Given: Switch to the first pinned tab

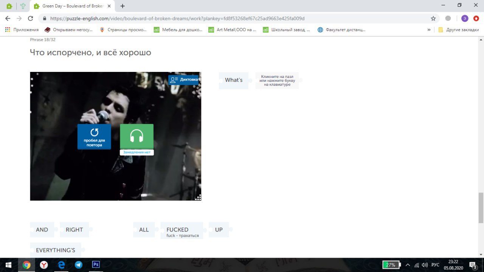Looking at the screenshot, I should click(x=9, y=6).
